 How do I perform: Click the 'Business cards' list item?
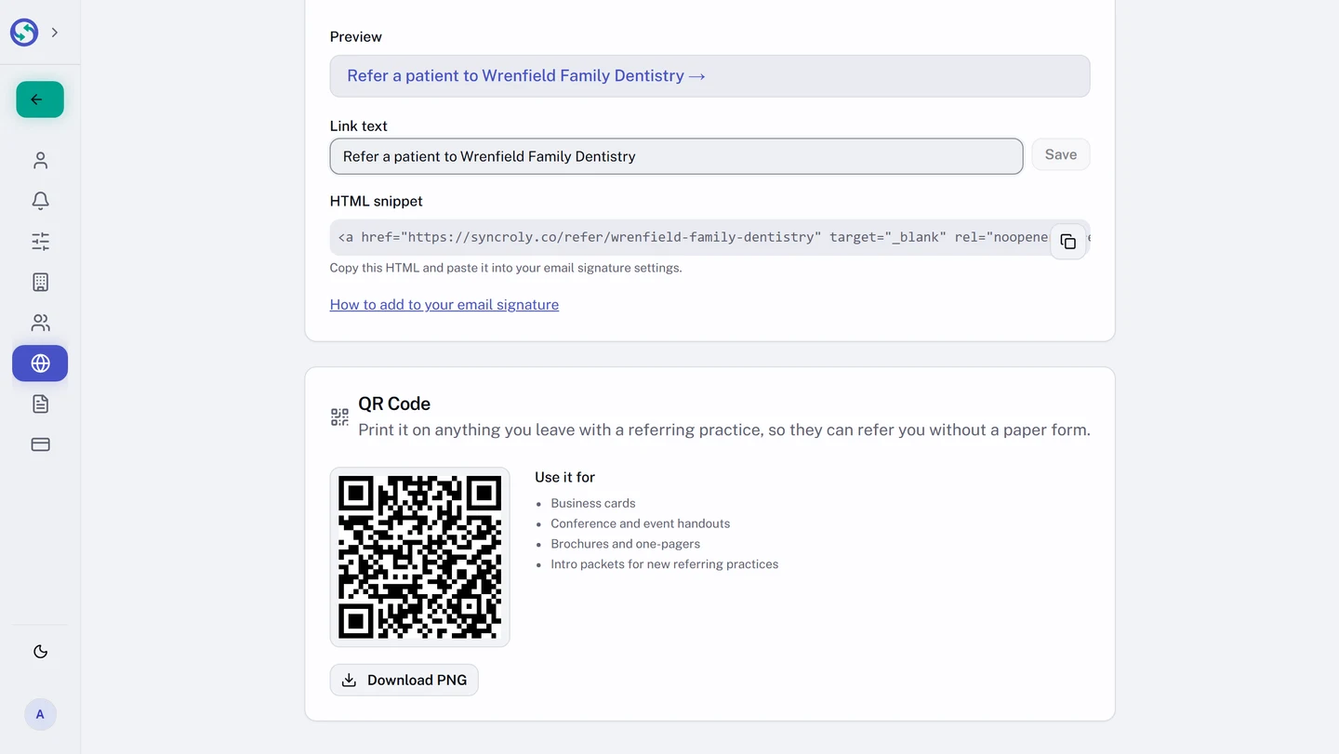point(593,503)
